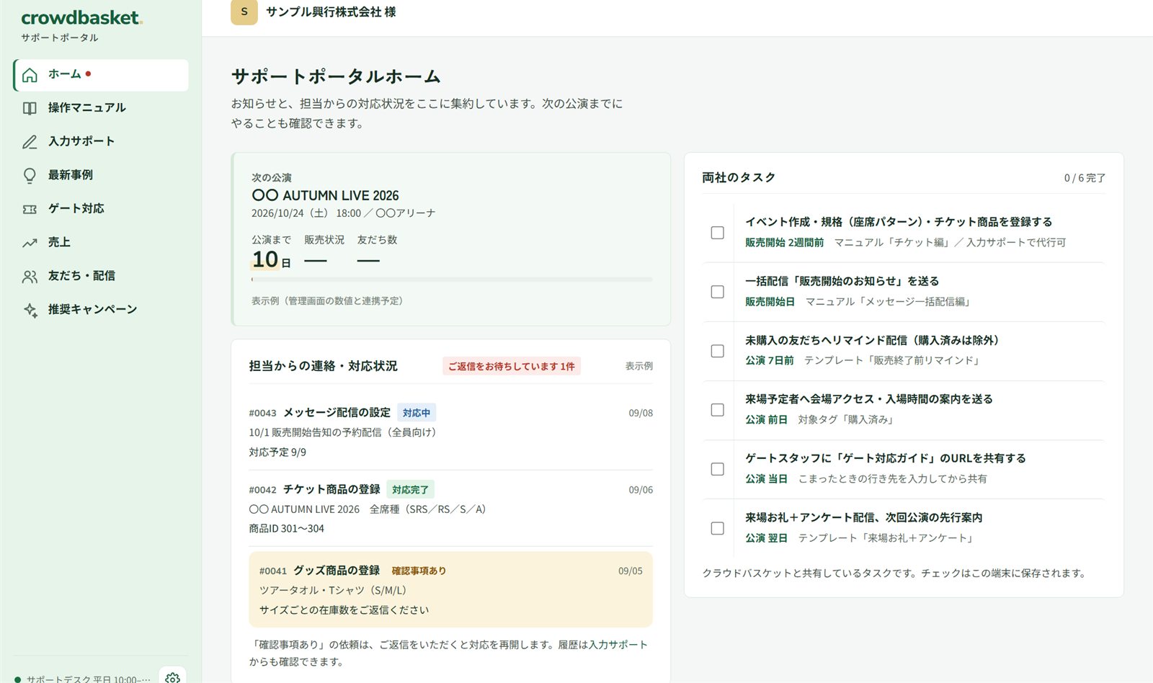Image resolution: width=1153 pixels, height=683 pixels.
Task: Click the home icon in the sidebar
Action: pos(30,75)
